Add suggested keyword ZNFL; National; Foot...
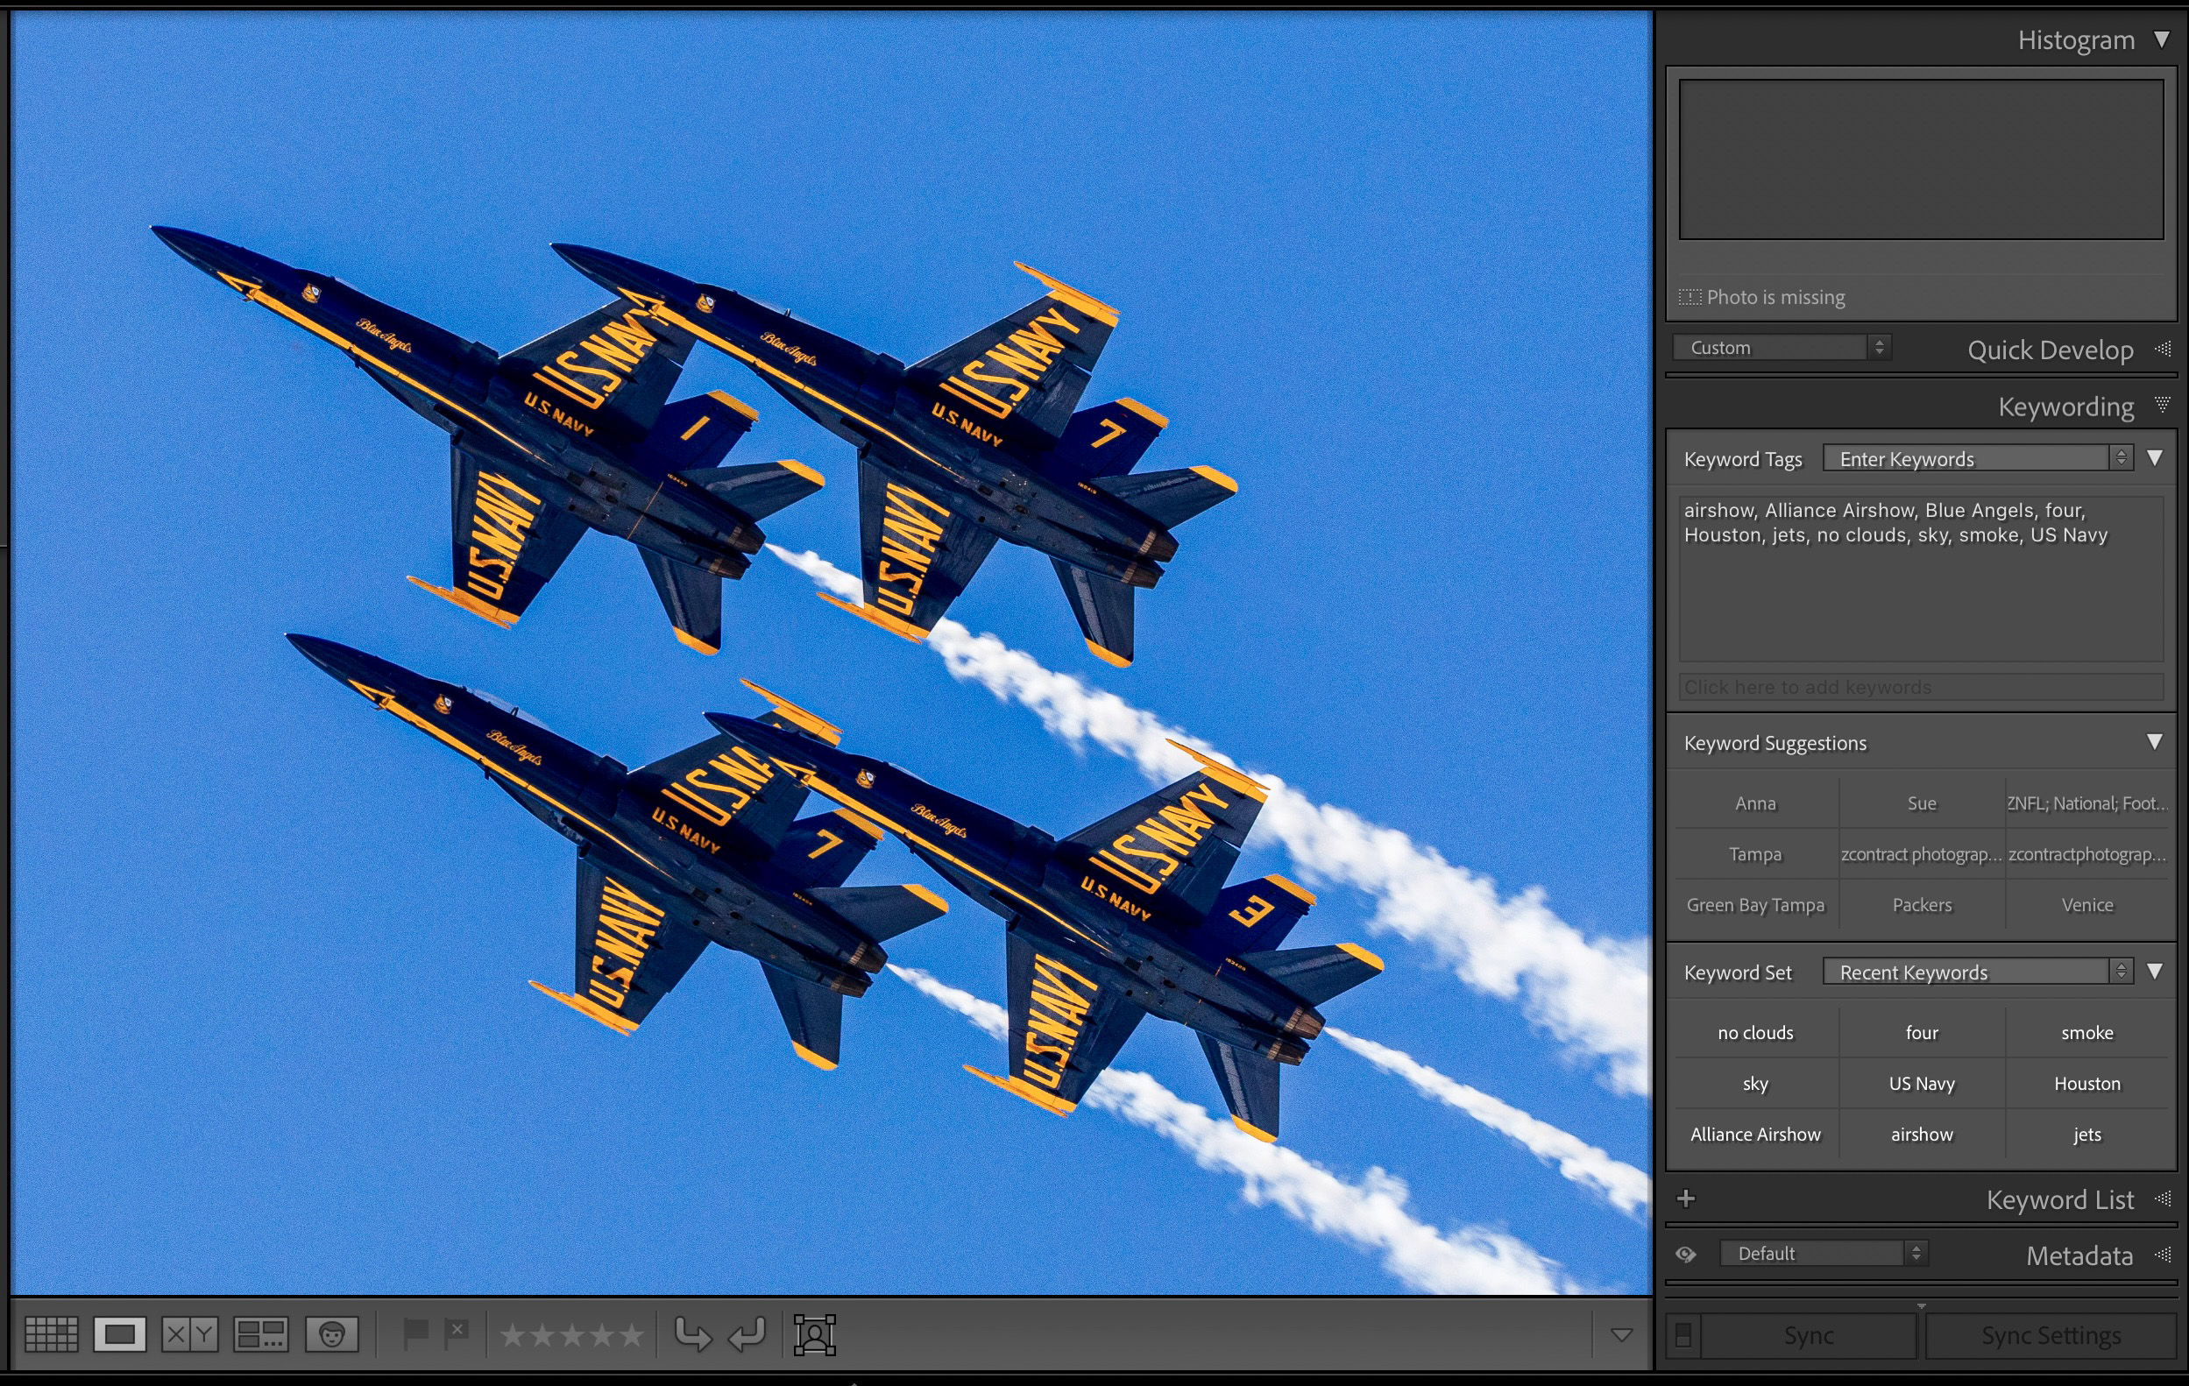Viewport: 2189px width, 1386px height. pos(2087,803)
